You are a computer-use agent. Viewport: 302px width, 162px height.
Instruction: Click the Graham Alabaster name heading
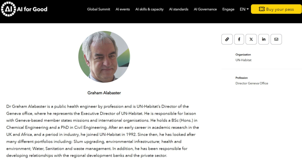[104, 93]
